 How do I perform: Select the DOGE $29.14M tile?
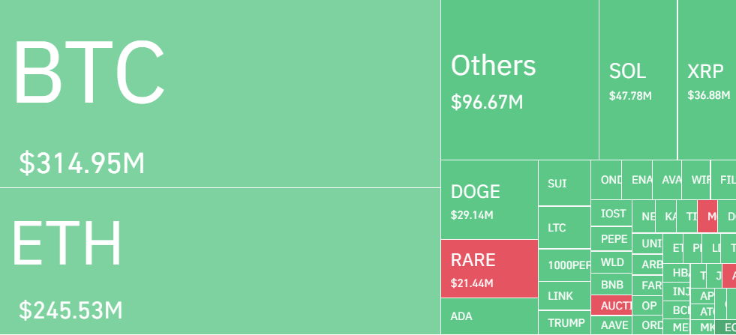click(x=489, y=200)
